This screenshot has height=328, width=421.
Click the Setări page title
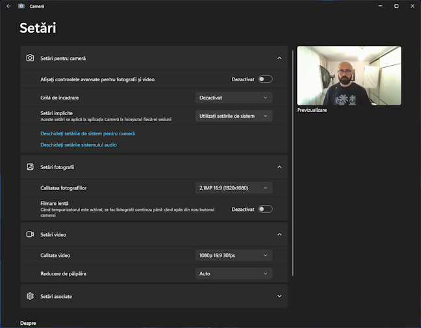(x=38, y=28)
